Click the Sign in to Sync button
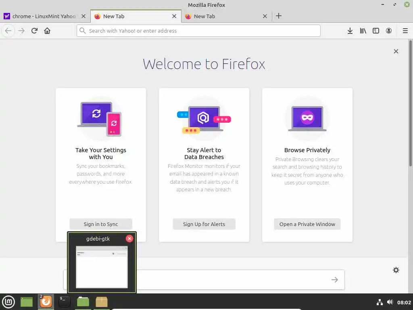Viewport: 413px width, 310px height. [x=101, y=224]
